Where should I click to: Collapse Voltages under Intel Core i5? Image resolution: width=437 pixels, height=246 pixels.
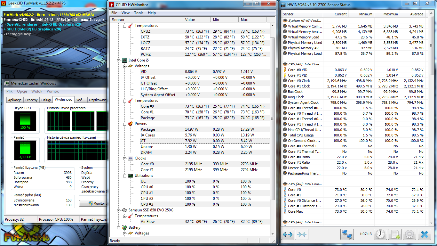click(125, 66)
